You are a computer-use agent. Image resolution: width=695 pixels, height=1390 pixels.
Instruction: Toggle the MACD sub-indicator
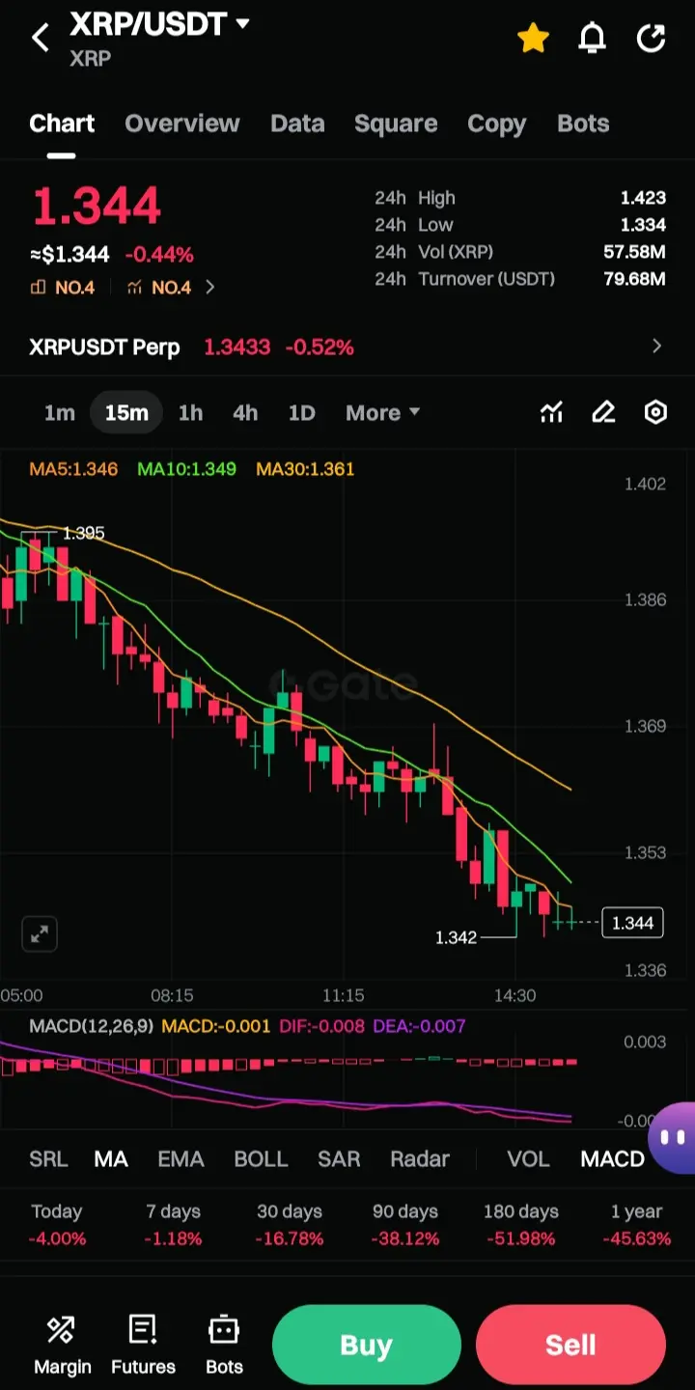(612, 1159)
